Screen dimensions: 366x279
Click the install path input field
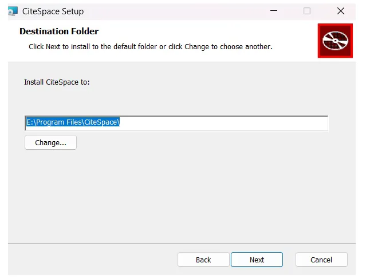point(176,123)
